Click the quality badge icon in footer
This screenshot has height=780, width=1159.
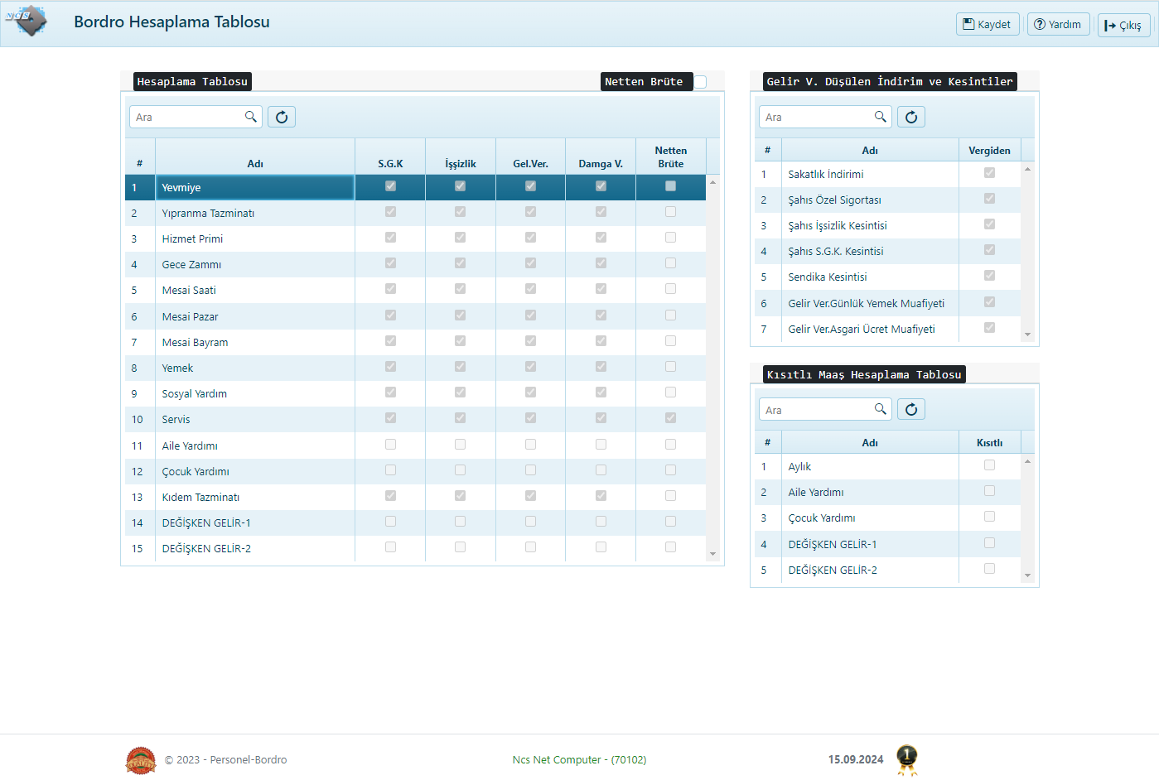click(x=141, y=760)
